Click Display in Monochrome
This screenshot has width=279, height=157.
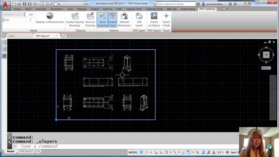coord(50,18)
